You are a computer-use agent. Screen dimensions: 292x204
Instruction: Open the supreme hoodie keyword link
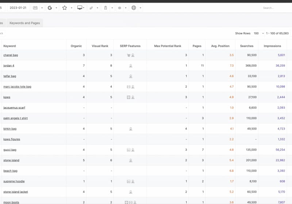pyautogui.click(x=14, y=181)
